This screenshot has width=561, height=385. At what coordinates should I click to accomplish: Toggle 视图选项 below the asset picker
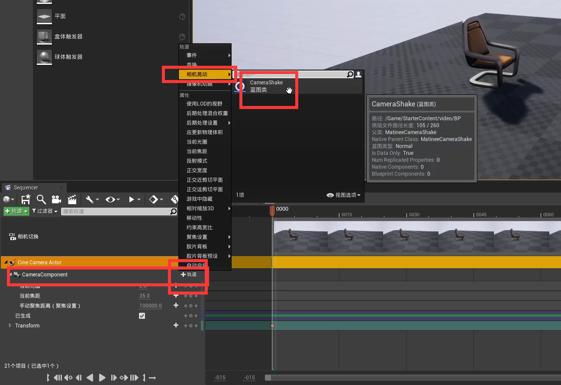click(x=344, y=195)
